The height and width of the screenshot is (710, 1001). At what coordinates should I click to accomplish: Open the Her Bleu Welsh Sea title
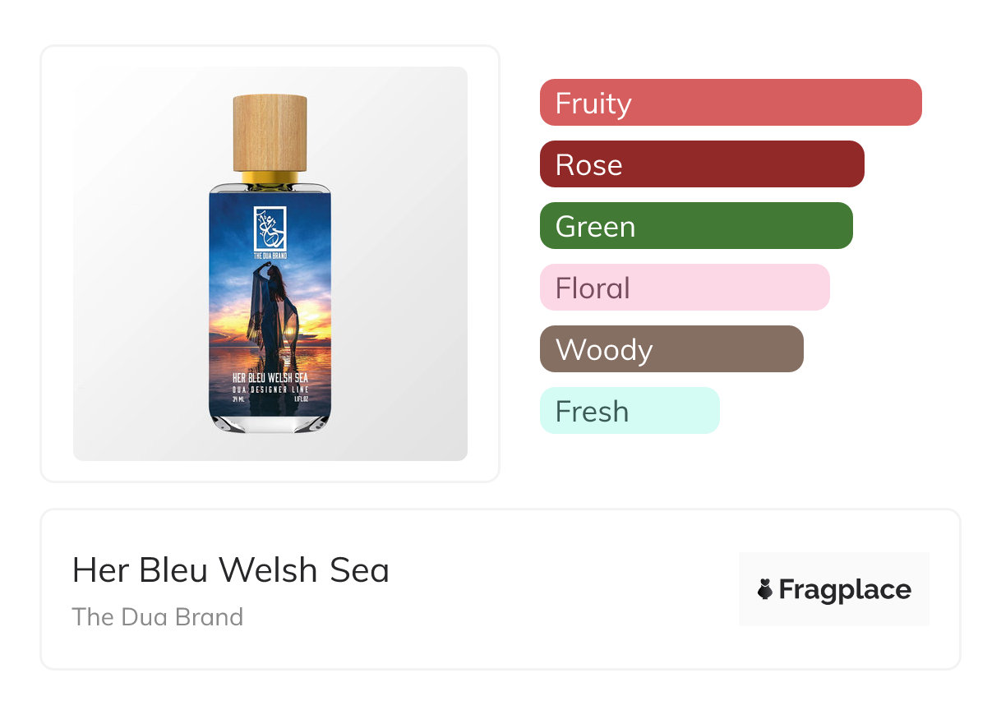231,570
